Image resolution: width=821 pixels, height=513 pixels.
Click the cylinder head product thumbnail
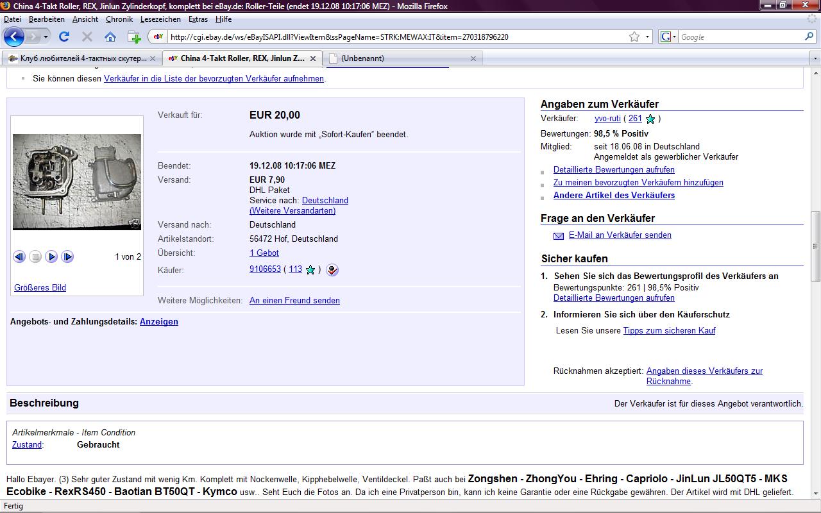(x=77, y=181)
